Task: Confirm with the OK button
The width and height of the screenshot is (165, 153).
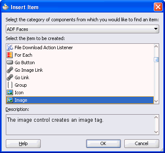Action: 103,143
